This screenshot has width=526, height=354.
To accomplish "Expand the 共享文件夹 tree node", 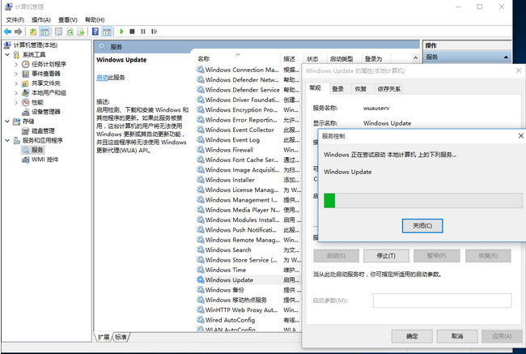I will (x=16, y=83).
